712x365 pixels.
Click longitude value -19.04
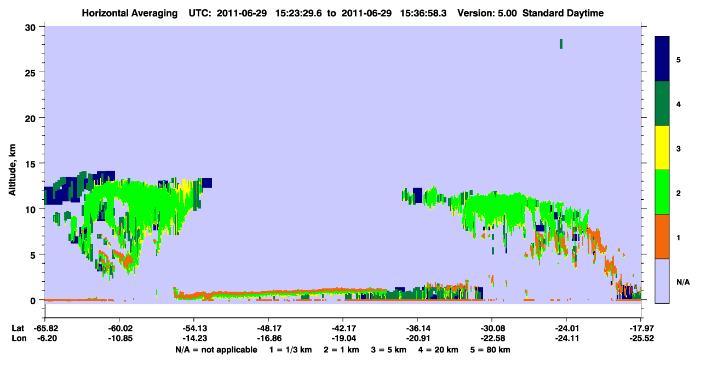(x=343, y=338)
